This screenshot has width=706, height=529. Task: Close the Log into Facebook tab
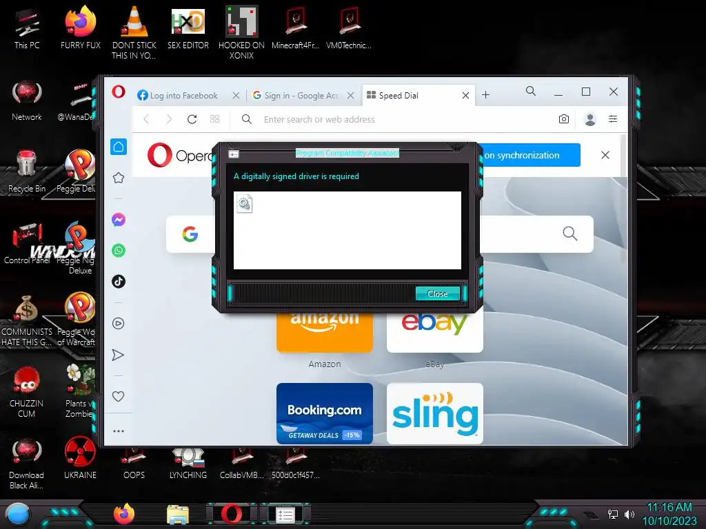pyautogui.click(x=236, y=95)
